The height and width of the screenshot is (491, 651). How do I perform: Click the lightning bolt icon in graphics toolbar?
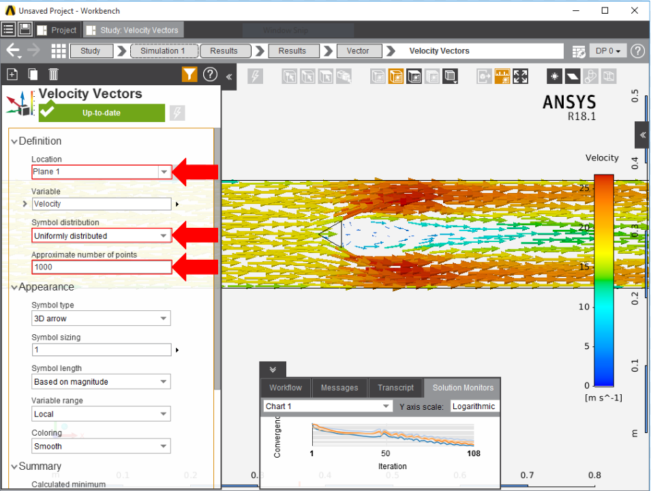pos(255,76)
